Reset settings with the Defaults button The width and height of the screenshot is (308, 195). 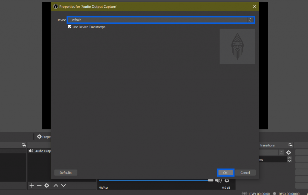[x=66, y=173]
